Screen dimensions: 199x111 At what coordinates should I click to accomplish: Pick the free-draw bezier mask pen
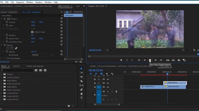click(x=16, y=48)
